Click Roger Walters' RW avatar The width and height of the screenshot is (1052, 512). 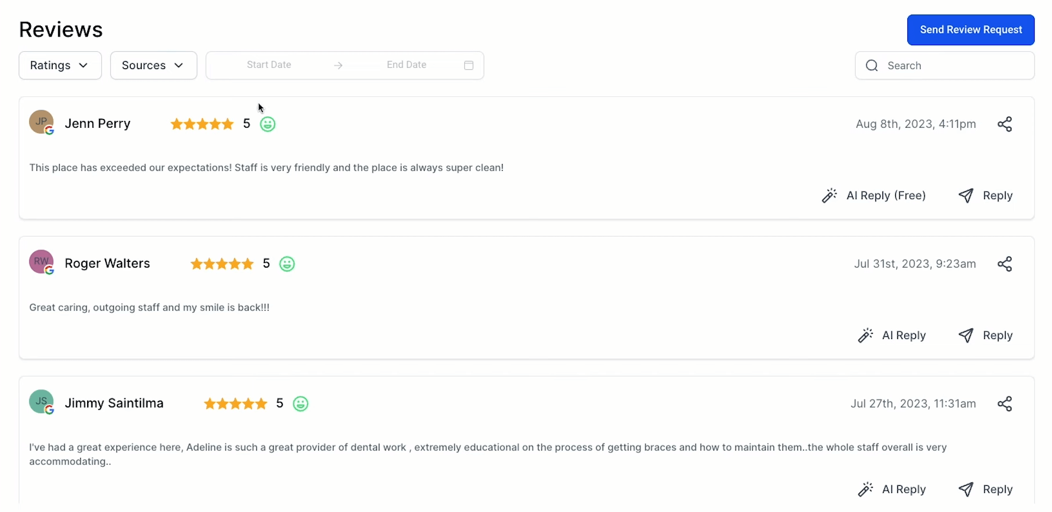point(41,262)
